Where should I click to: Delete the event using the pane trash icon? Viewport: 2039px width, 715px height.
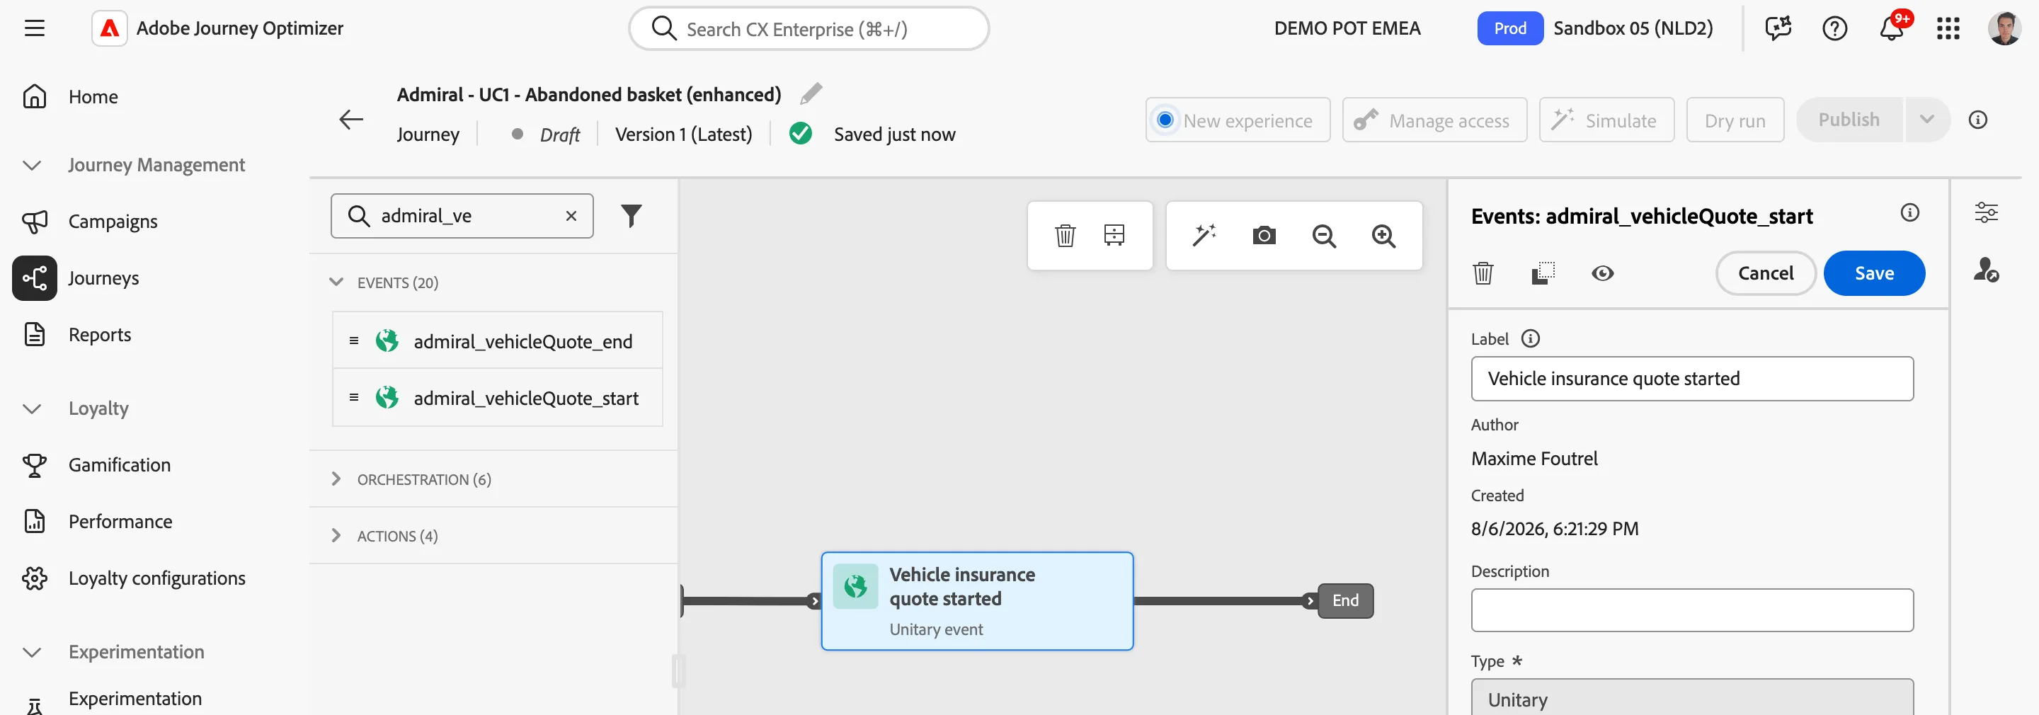pyautogui.click(x=1483, y=273)
